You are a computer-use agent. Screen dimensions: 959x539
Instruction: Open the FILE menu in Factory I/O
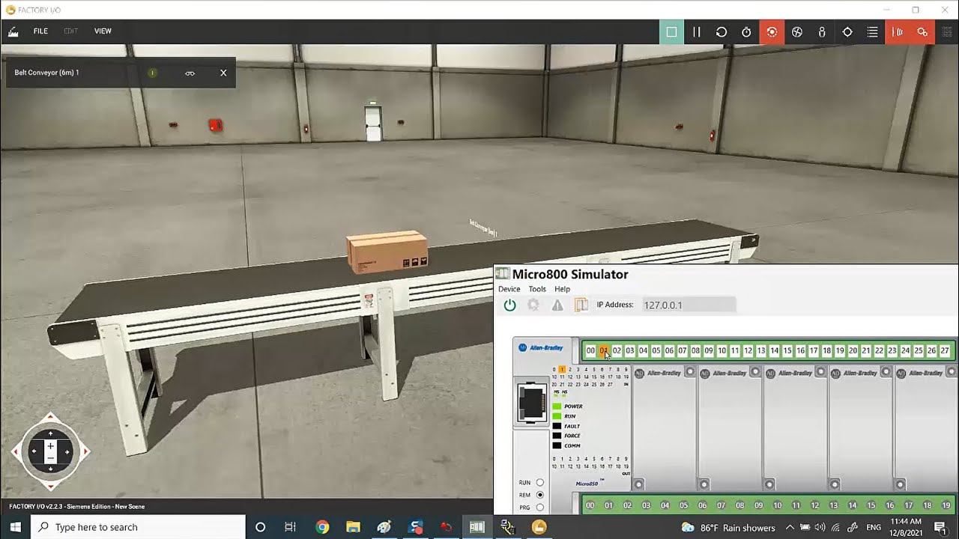pyautogui.click(x=40, y=31)
